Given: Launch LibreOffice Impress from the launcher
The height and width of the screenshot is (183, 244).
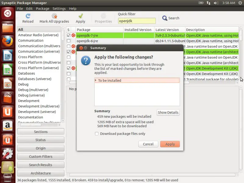Looking at the screenshot, I should coord(8,84).
